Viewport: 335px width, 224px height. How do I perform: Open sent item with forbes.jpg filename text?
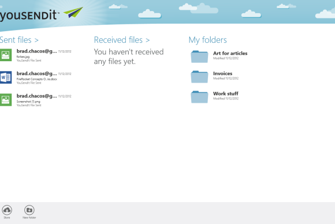pyautogui.click(x=23, y=57)
